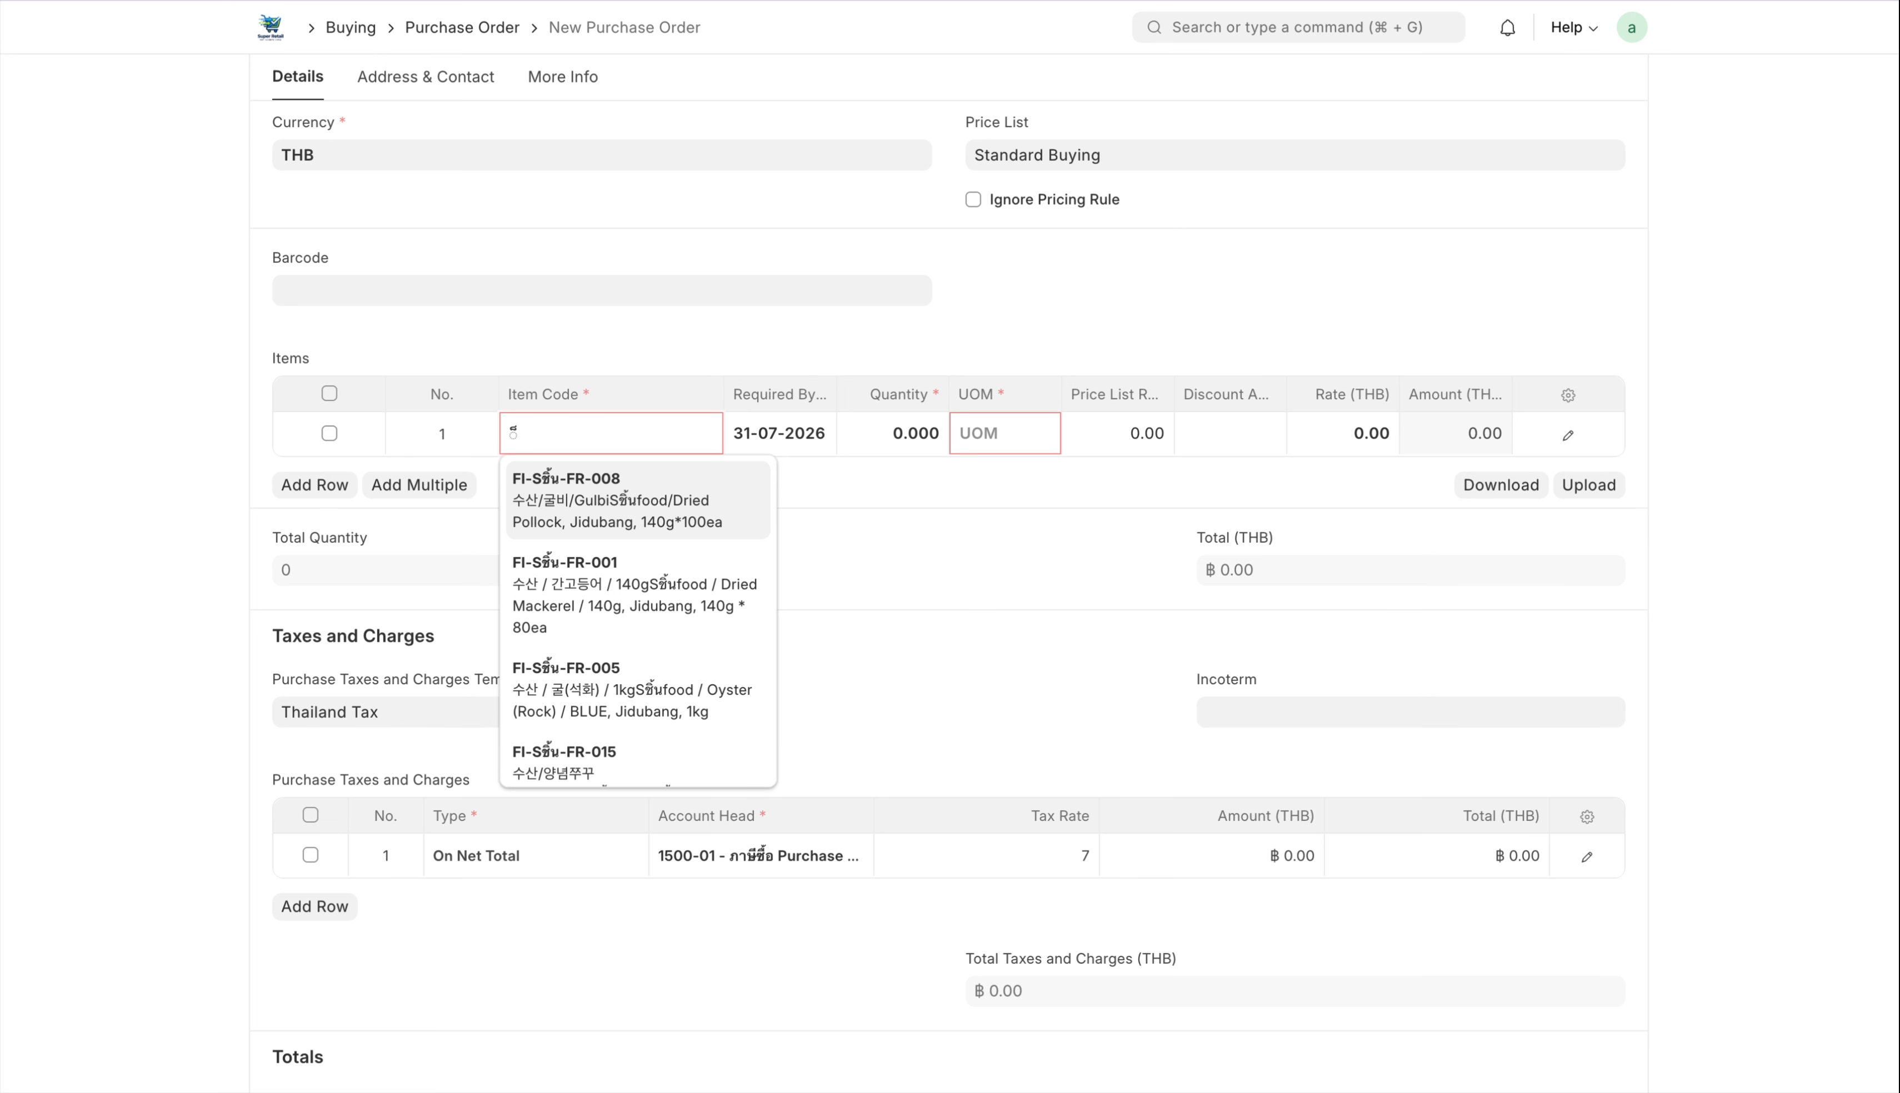Click the Download button

[1501, 485]
